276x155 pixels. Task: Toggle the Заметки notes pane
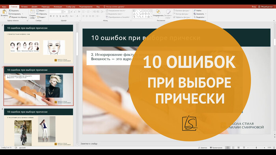(x=202, y=148)
